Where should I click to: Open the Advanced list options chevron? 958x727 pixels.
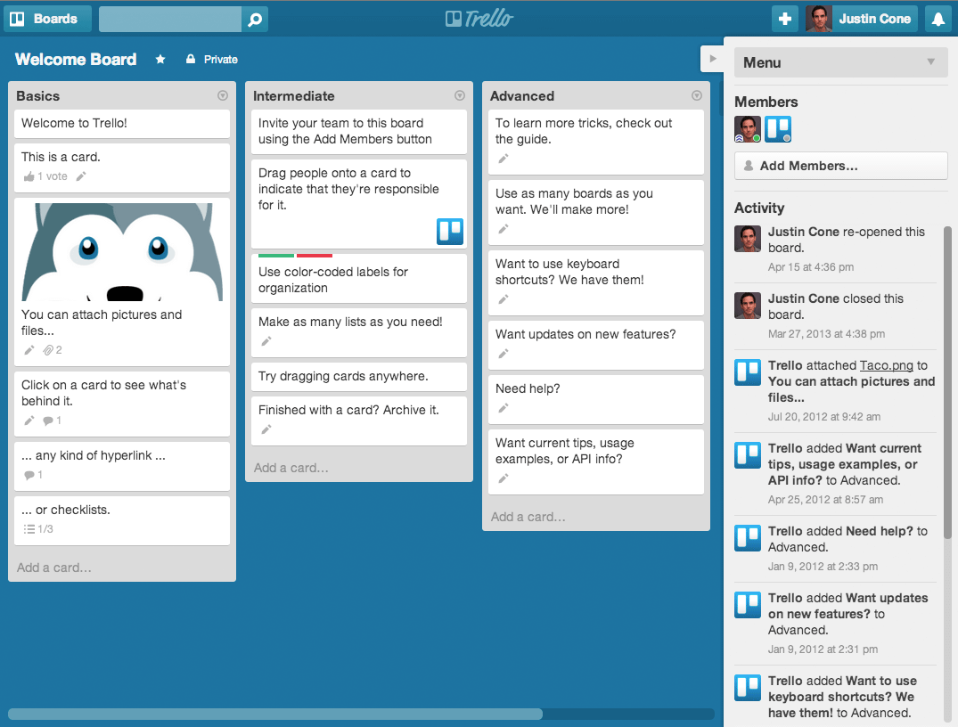pos(697,95)
